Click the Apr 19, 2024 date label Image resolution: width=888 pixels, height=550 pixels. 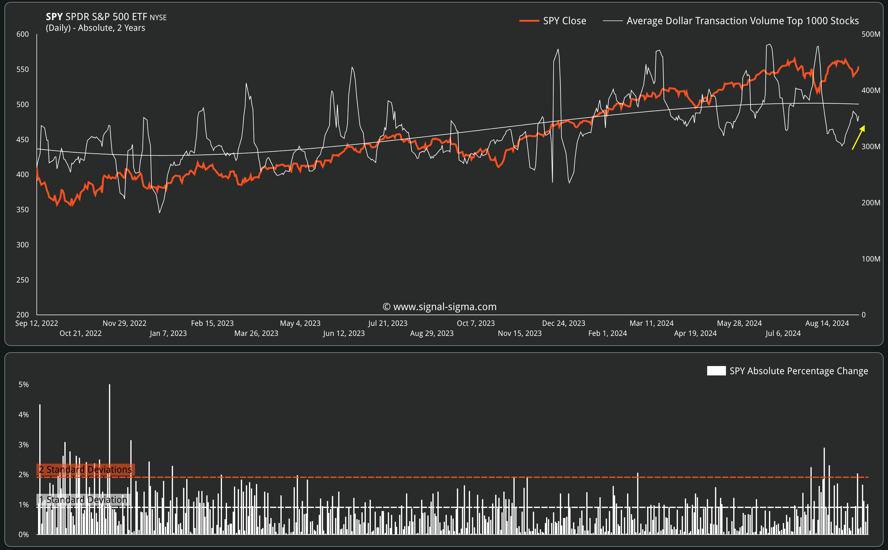695,333
